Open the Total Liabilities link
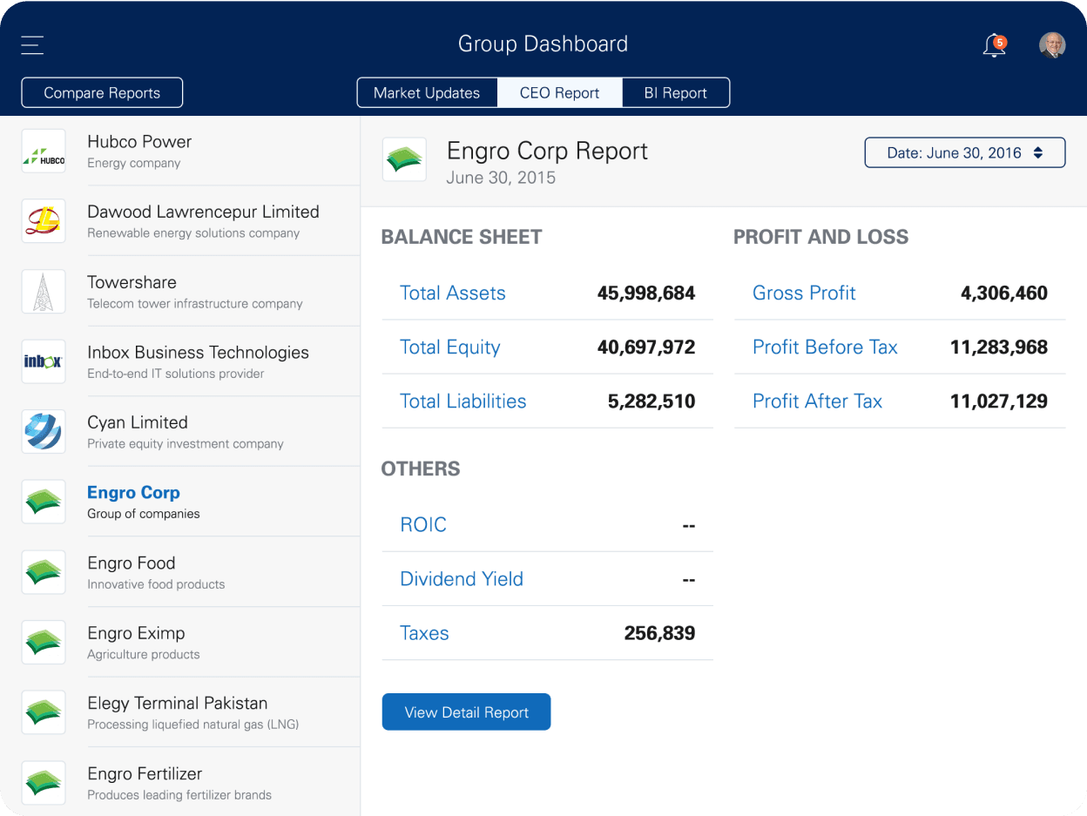Viewport: 1087px width, 816px height. [x=463, y=401]
